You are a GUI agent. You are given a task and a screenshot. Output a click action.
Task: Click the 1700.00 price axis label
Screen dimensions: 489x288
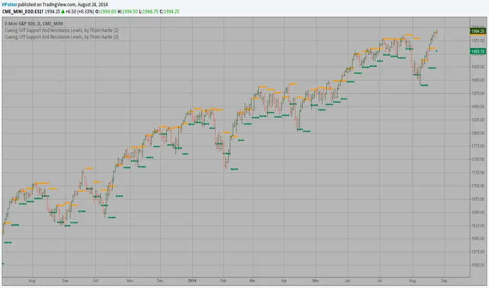click(x=478, y=186)
